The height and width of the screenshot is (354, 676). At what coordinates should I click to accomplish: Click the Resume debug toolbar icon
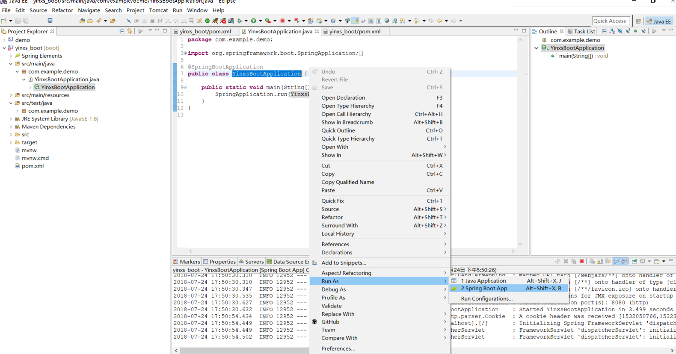(137, 21)
